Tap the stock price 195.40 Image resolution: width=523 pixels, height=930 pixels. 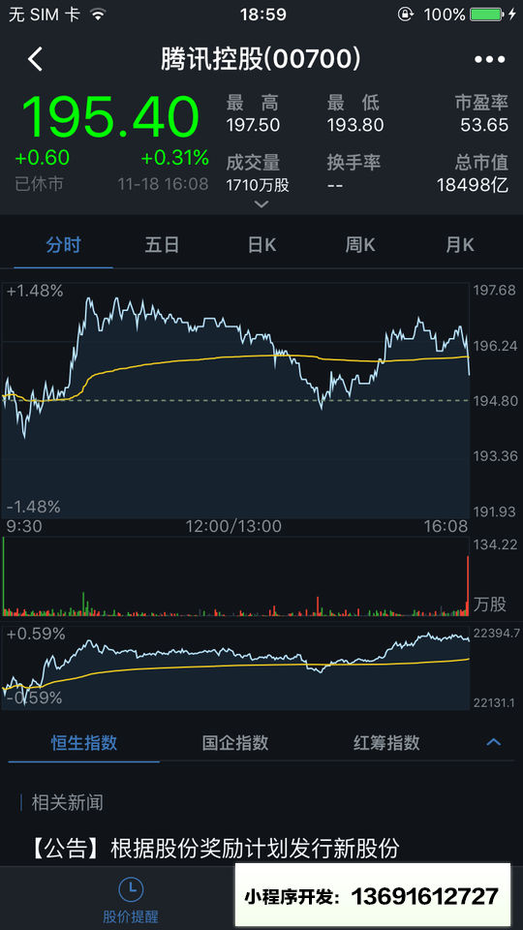[x=110, y=116]
